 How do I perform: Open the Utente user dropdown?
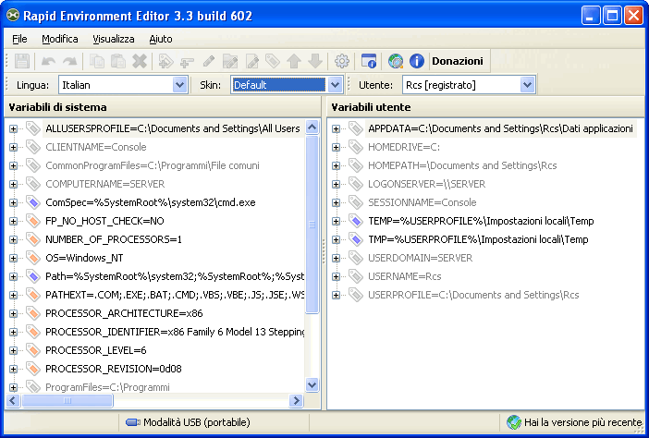pos(527,85)
